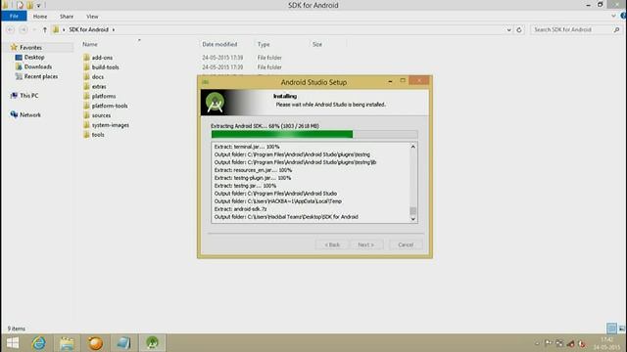The image size is (627, 352).
Task: Go up one folder level
Action: pos(45,29)
